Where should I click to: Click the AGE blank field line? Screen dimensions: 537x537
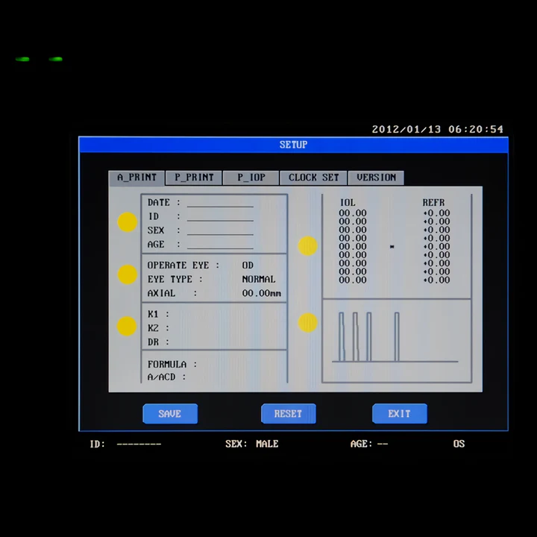tap(220, 245)
